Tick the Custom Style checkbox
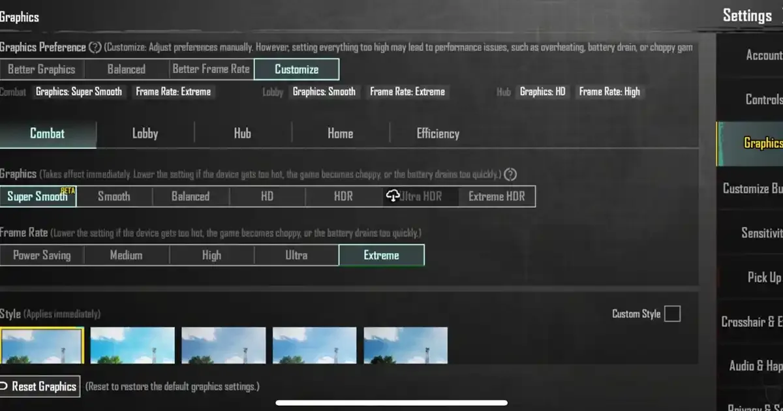 pyautogui.click(x=671, y=314)
